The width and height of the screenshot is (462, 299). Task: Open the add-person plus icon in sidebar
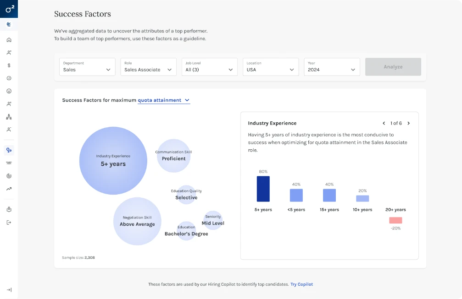[9, 53]
